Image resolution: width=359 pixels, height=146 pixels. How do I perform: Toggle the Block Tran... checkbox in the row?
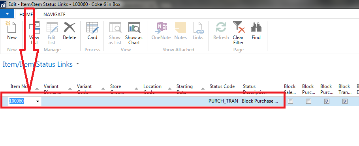pyautogui.click(x=345, y=101)
